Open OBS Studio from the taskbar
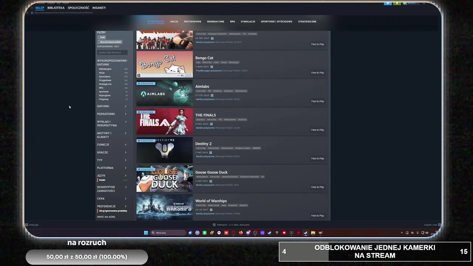 point(255,233)
